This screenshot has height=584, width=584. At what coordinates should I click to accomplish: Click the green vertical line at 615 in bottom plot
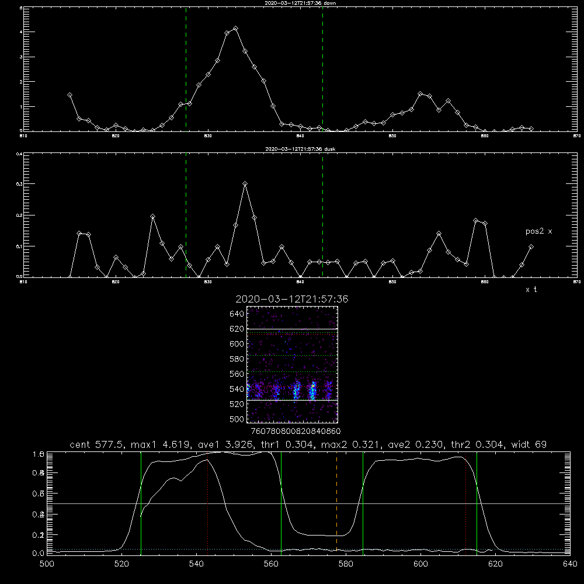[x=477, y=503]
